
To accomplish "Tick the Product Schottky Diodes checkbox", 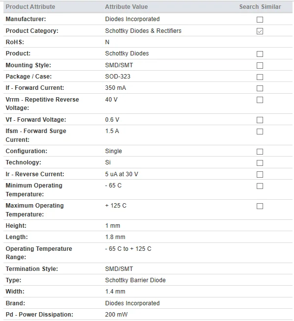I will point(260,54).
